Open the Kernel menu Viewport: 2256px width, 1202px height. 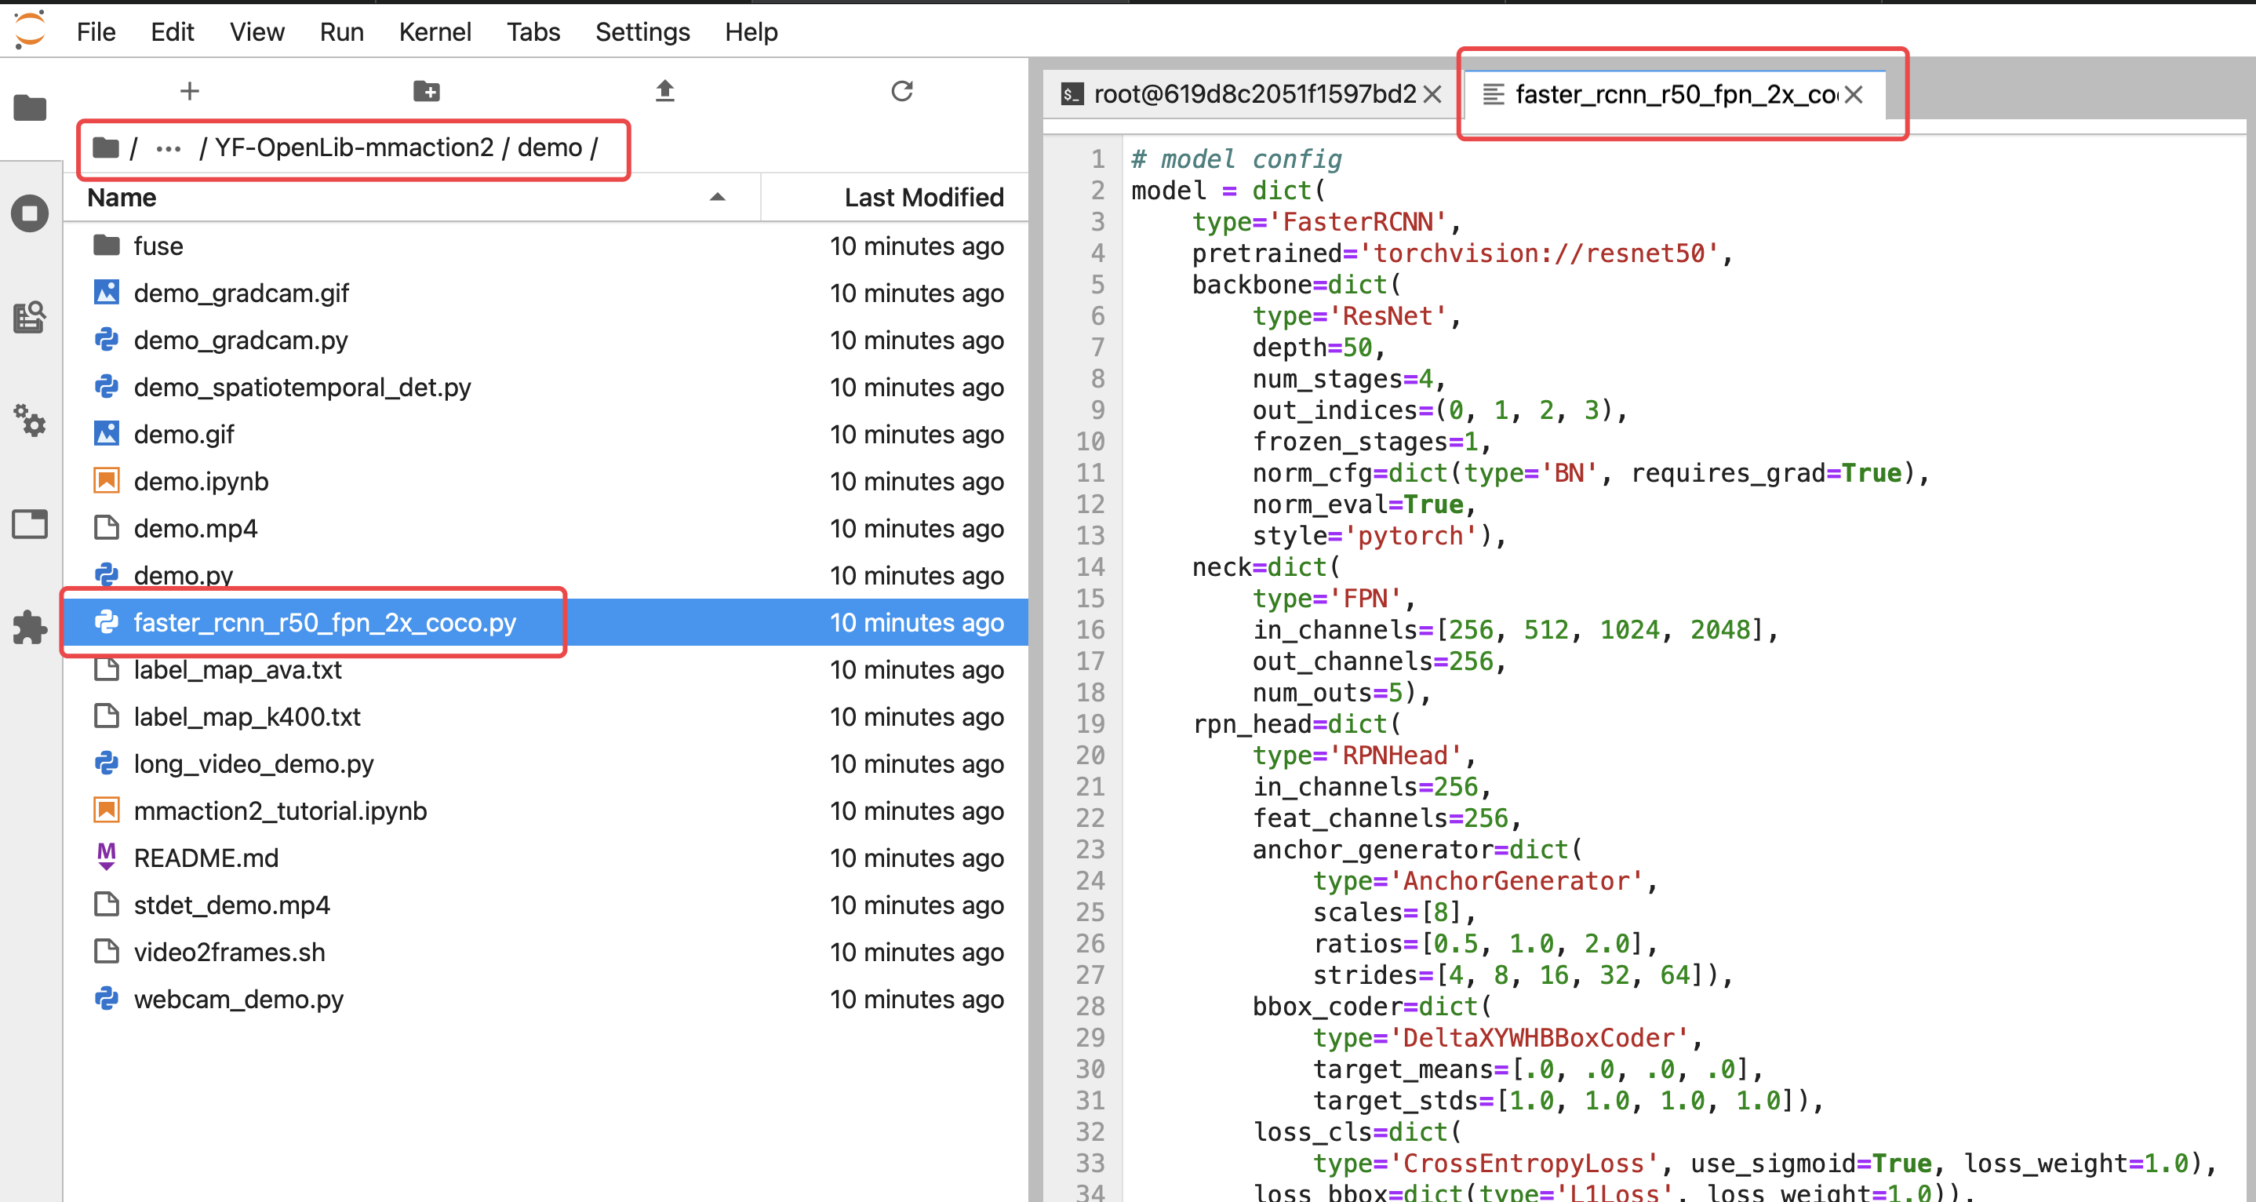435,32
